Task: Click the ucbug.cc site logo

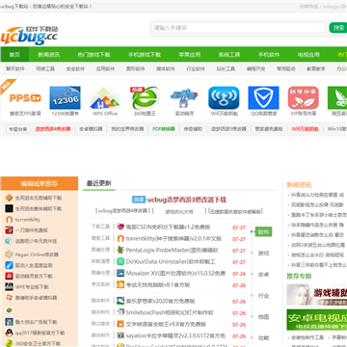Action: click(29, 35)
